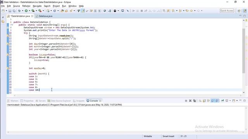
Task: Open the Refactor menu
Action: tap(26, 6)
